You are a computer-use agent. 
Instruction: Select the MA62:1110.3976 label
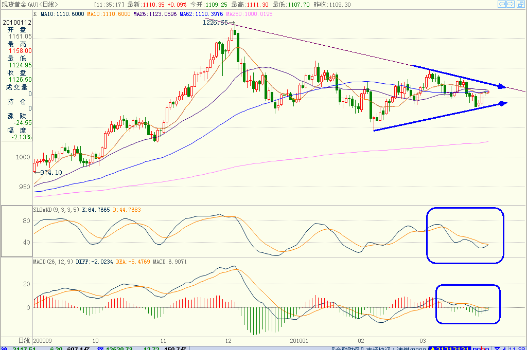point(201,14)
